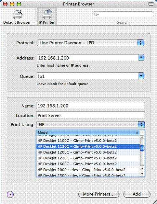The width and height of the screenshot is (157, 204).
Task: Open the Print Using dropdown
Action: (x=90, y=125)
